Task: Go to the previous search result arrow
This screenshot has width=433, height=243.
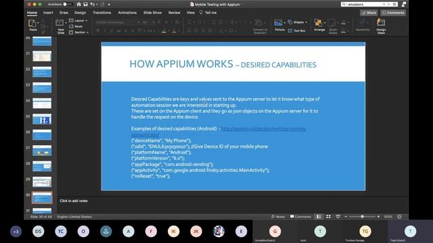Action: pos(384,5)
